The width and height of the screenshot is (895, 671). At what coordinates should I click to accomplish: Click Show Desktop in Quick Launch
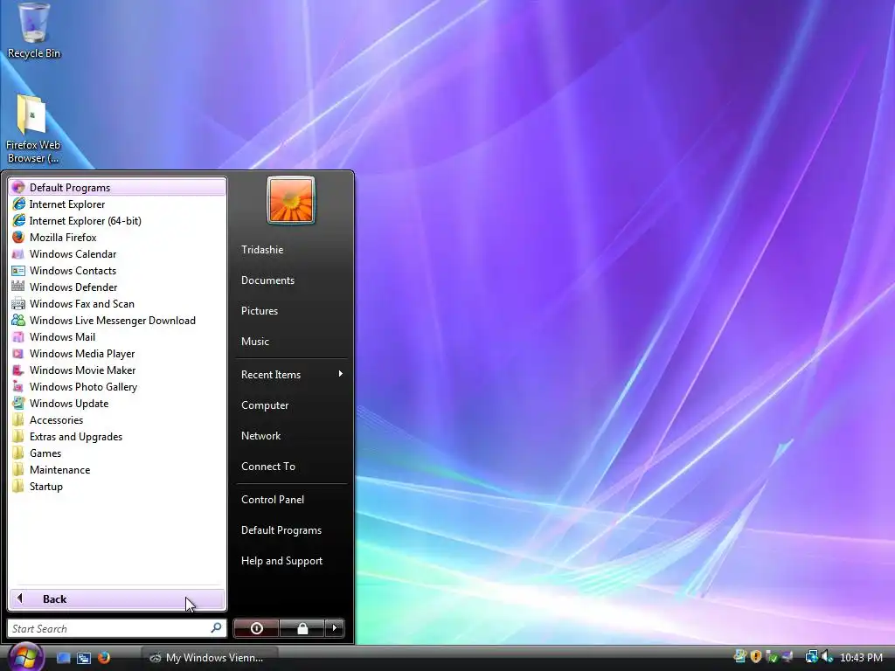click(x=63, y=658)
